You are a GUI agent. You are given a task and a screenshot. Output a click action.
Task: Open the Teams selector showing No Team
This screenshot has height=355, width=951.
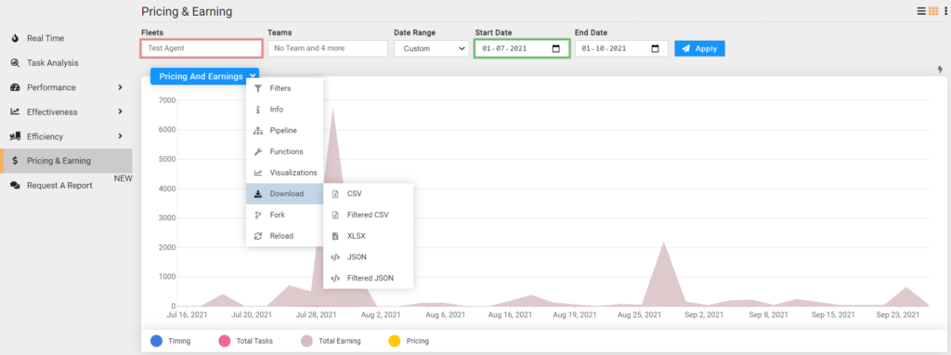[328, 48]
